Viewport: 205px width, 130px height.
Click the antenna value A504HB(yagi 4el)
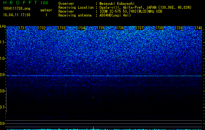click(x=115, y=15)
